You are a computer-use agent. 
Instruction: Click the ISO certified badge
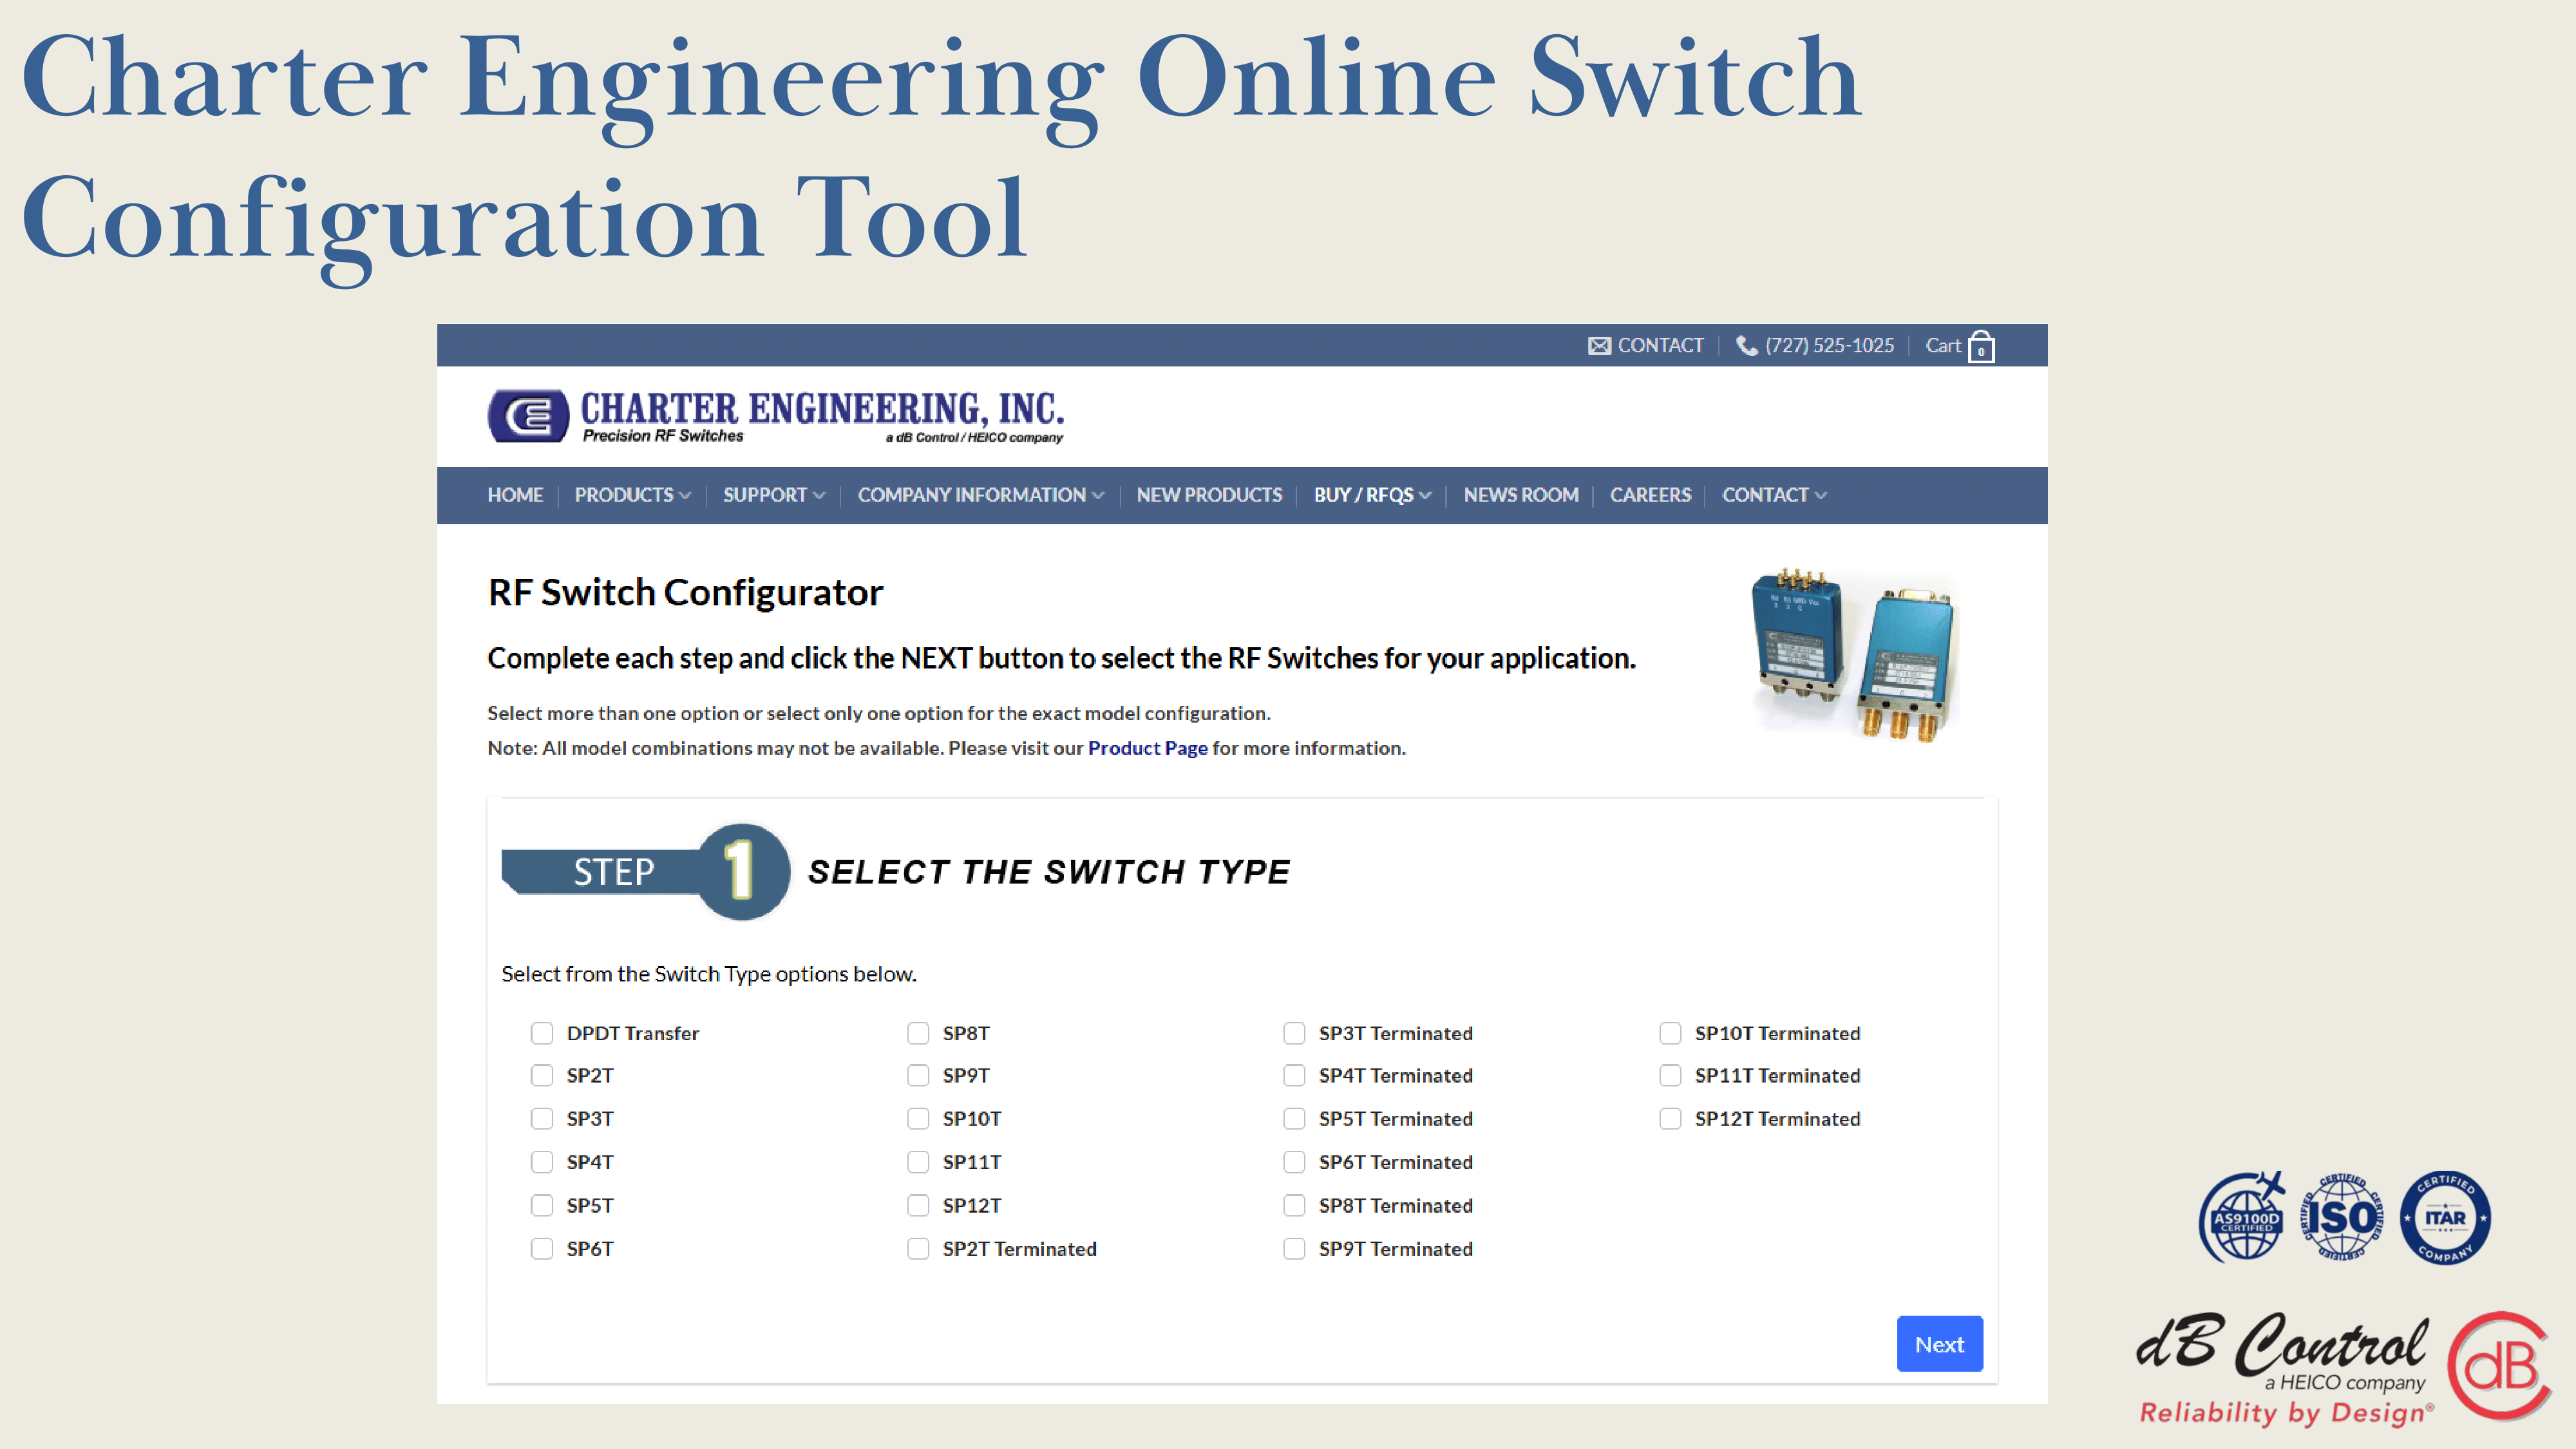(2342, 1217)
